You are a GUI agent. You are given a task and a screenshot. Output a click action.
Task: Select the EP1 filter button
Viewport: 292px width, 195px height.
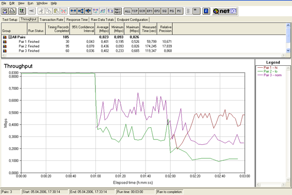(x=149, y=11)
